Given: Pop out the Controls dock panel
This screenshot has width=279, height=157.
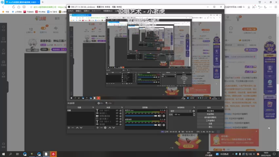Looking at the screenshot, I should [x=223, y=107].
